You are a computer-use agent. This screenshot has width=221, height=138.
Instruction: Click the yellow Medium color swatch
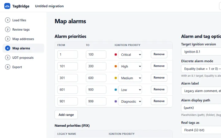[x=116, y=78]
